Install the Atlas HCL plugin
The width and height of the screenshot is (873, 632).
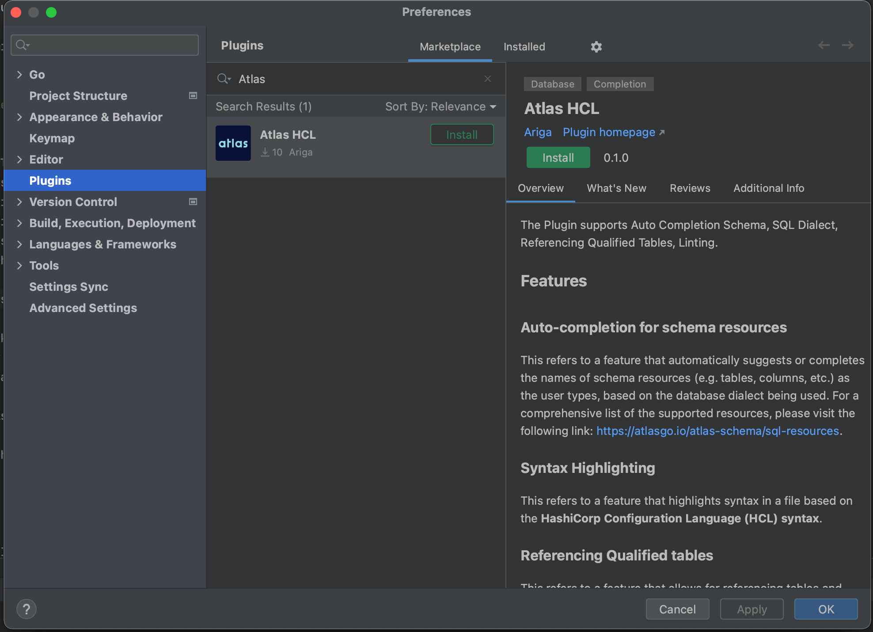[558, 157]
